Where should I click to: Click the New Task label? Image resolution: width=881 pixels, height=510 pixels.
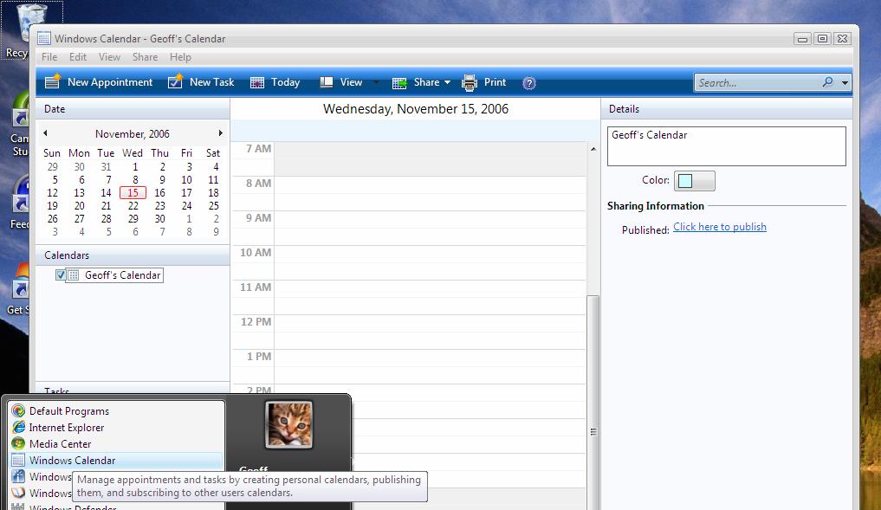tap(212, 82)
